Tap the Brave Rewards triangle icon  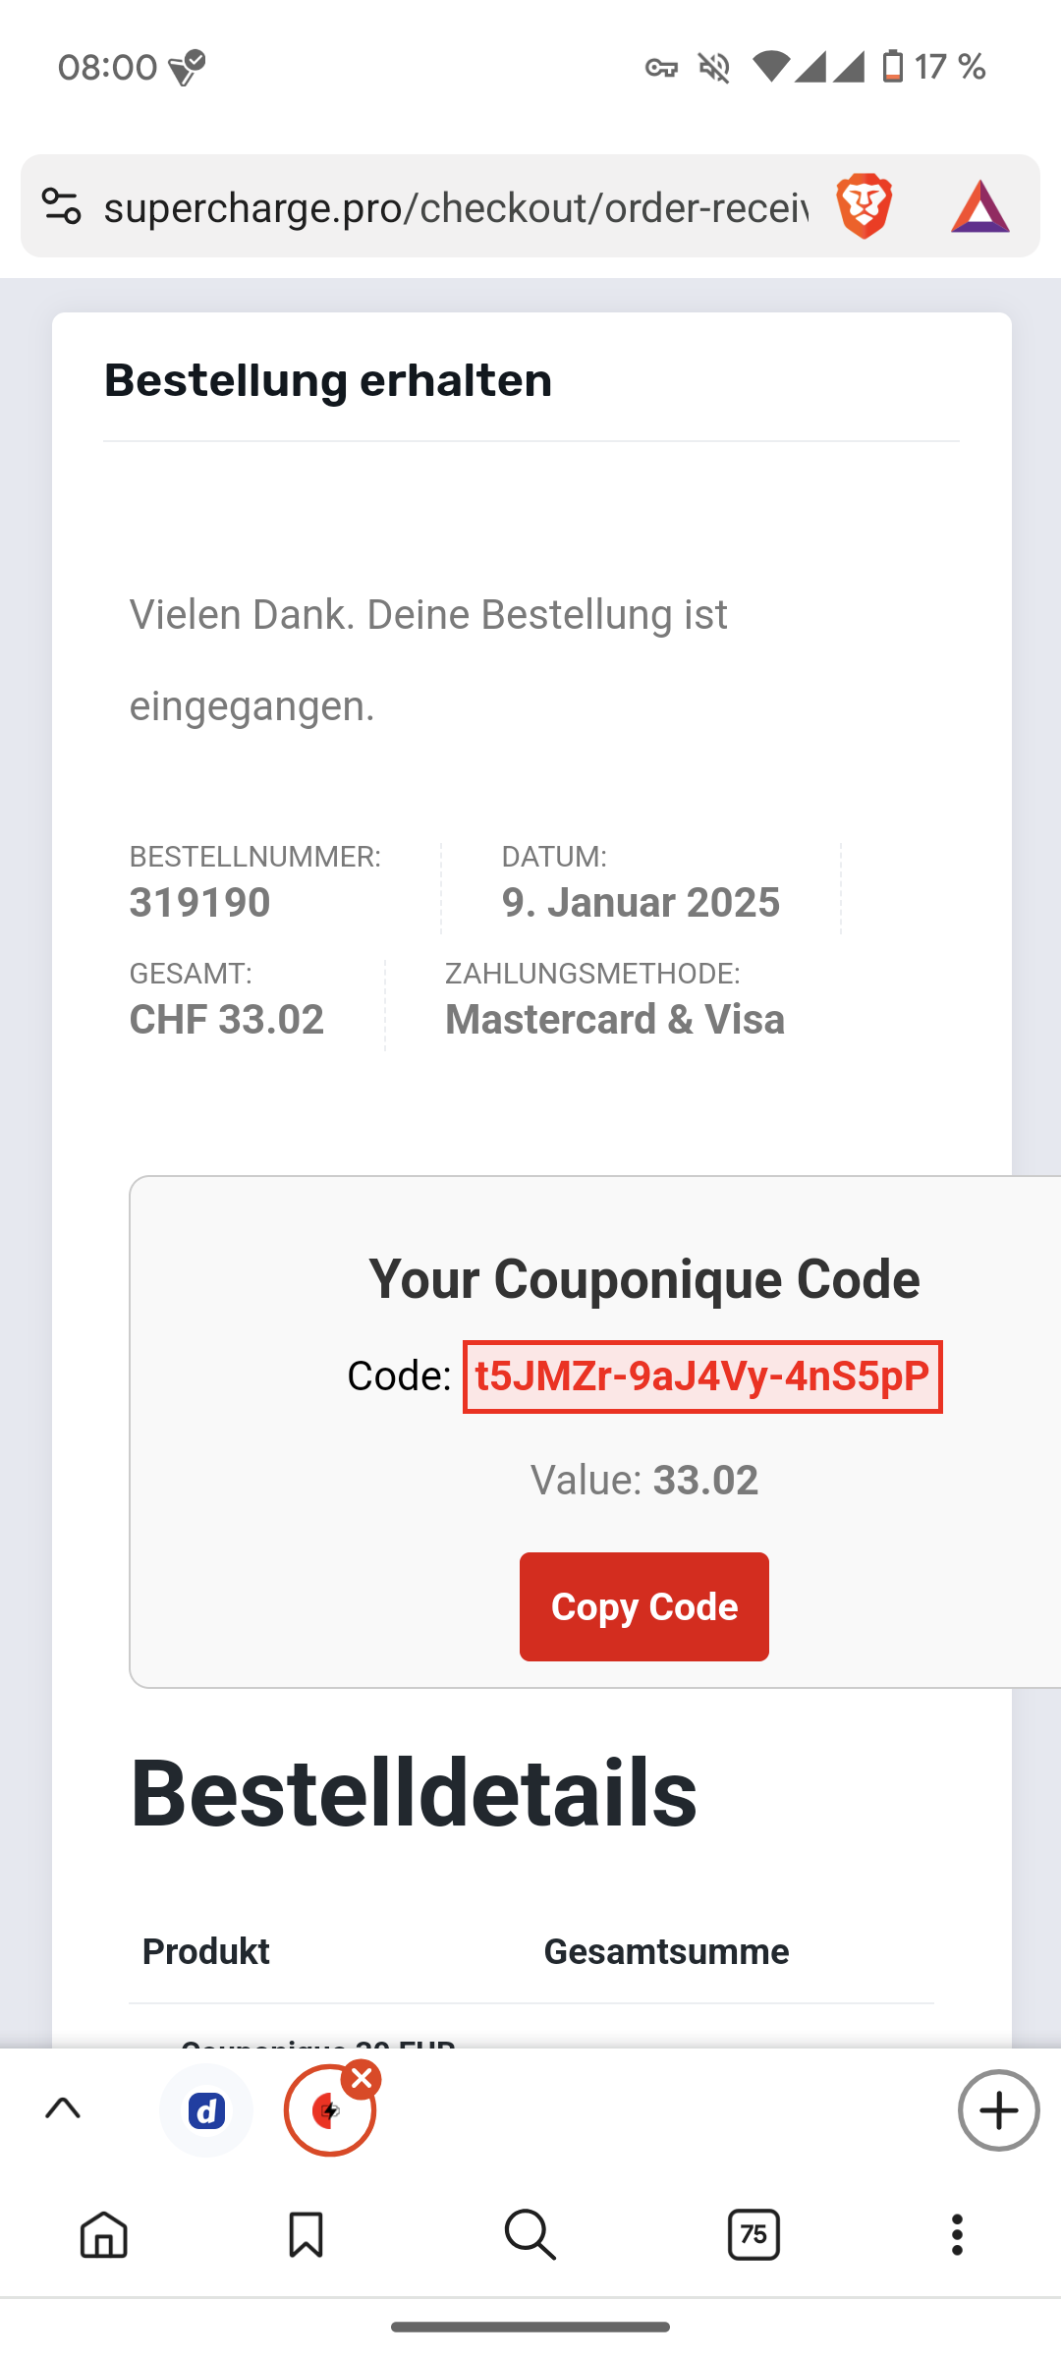click(979, 206)
